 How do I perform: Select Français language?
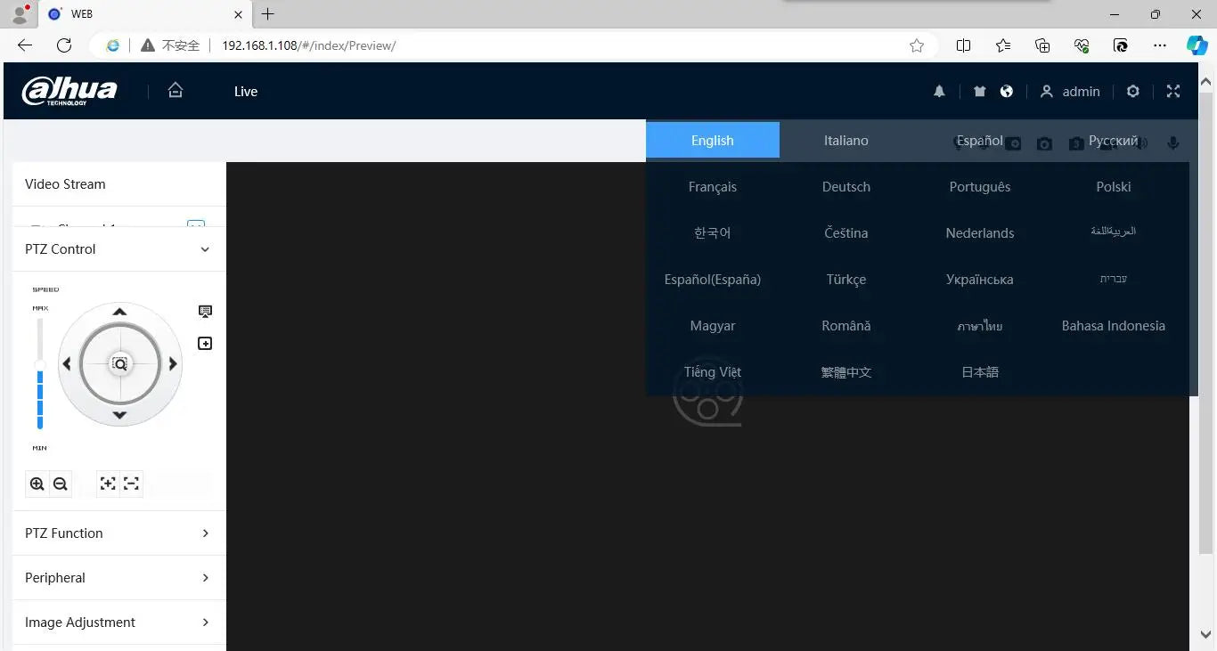point(713,186)
